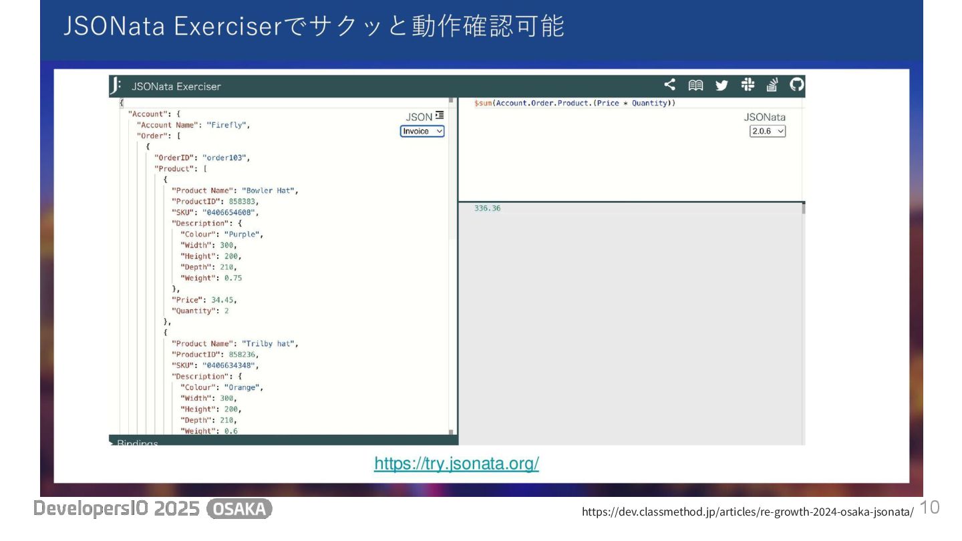The width and height of the screenshot is (962, 541).
Task: Open the documentation book icon
Action: coord(696,85)
